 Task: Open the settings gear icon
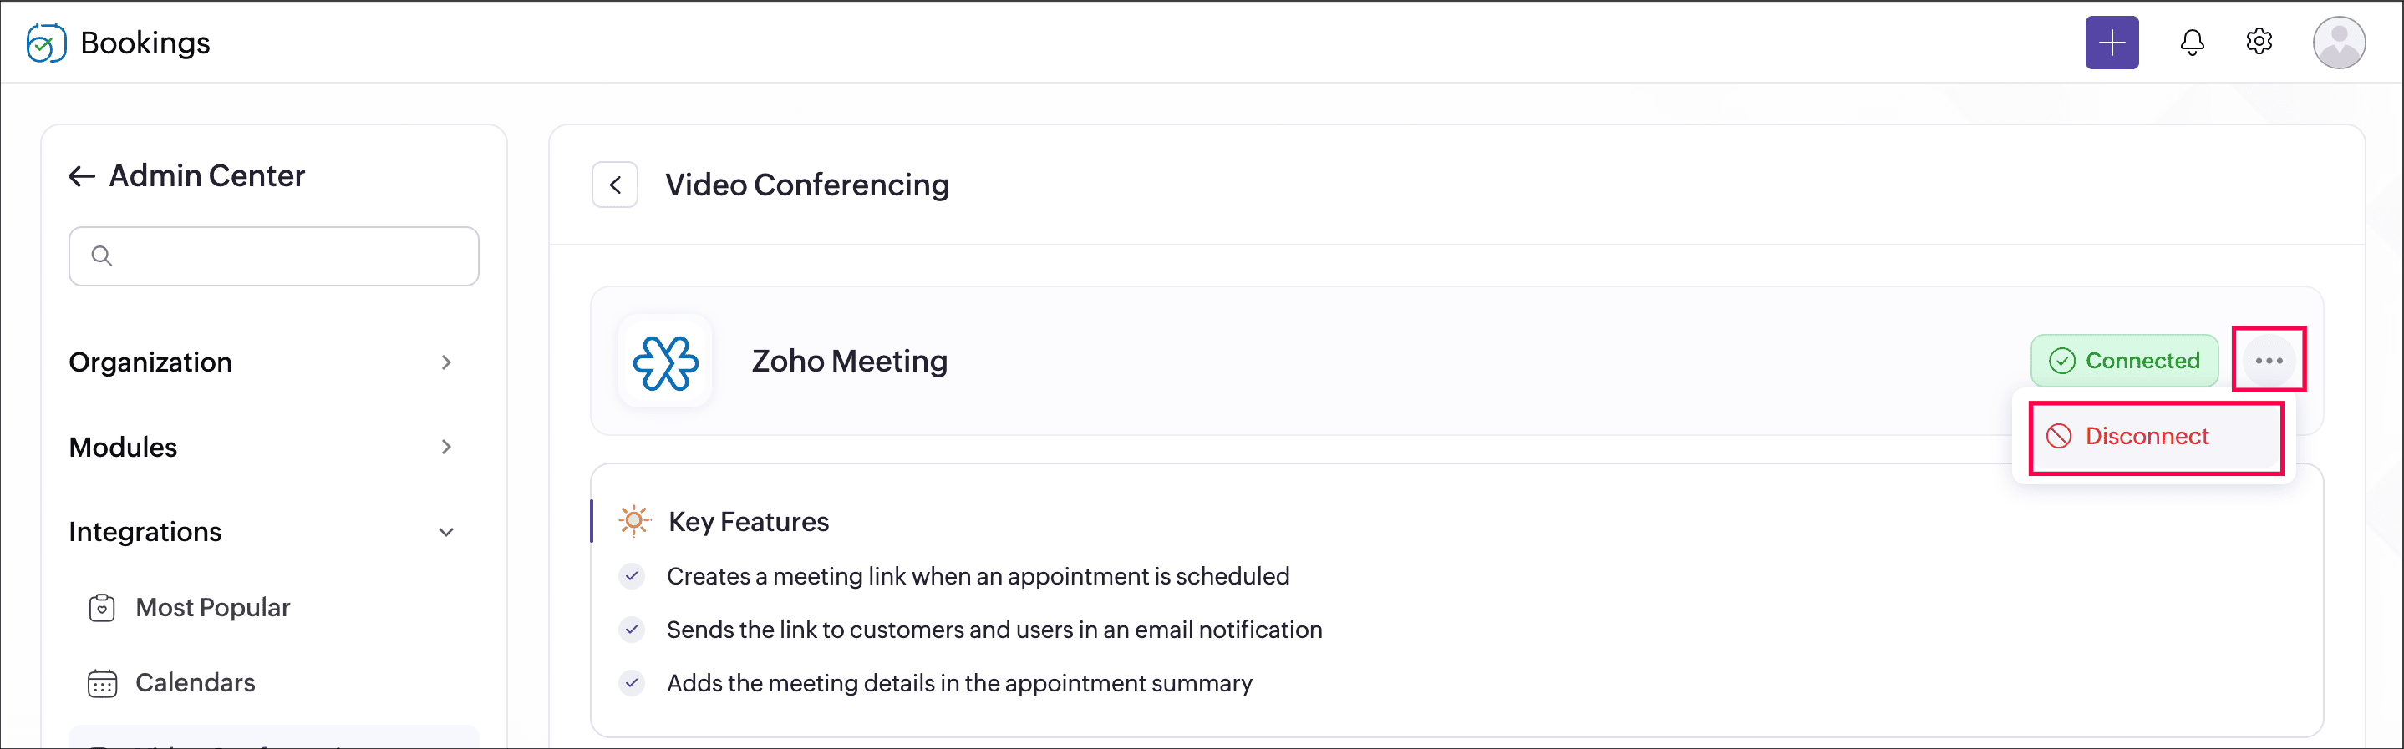click(x=2259, y=42)
